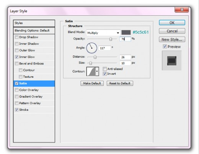The image size is (199, 154).
Task: Select the Satin label in the styles list
Action: pyautogui.click(x=23, y=84)
